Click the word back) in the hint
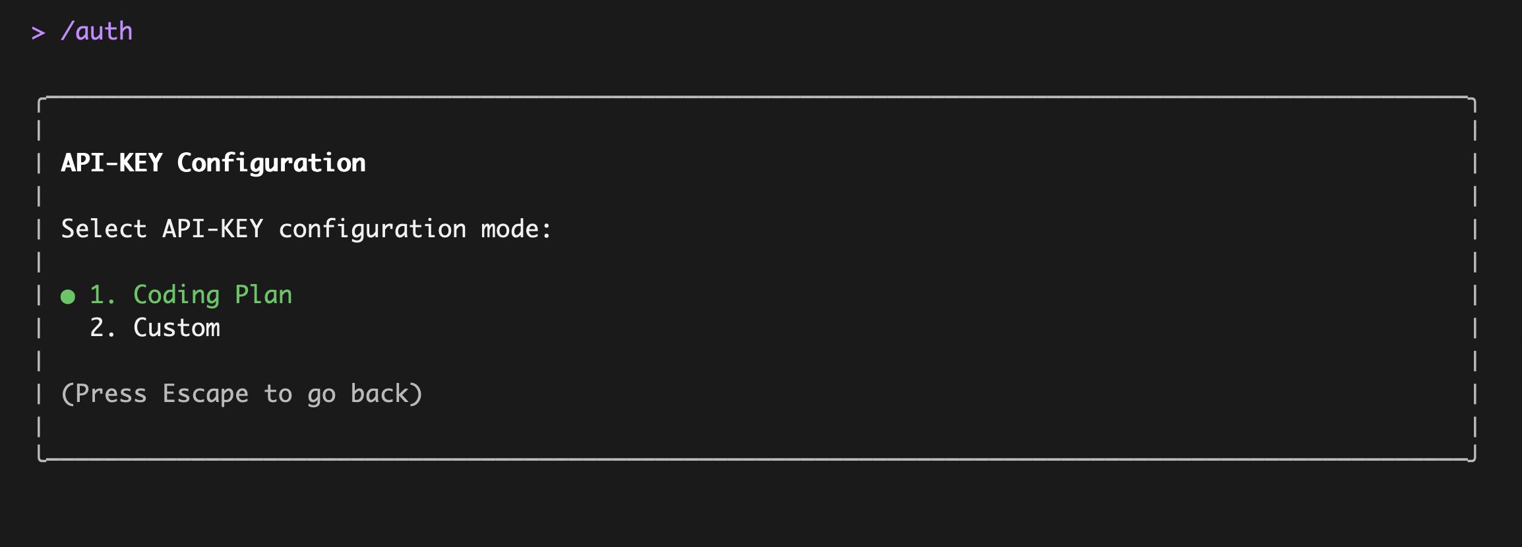The height and width of the screenshot is (547, 1522). point(386,393)
